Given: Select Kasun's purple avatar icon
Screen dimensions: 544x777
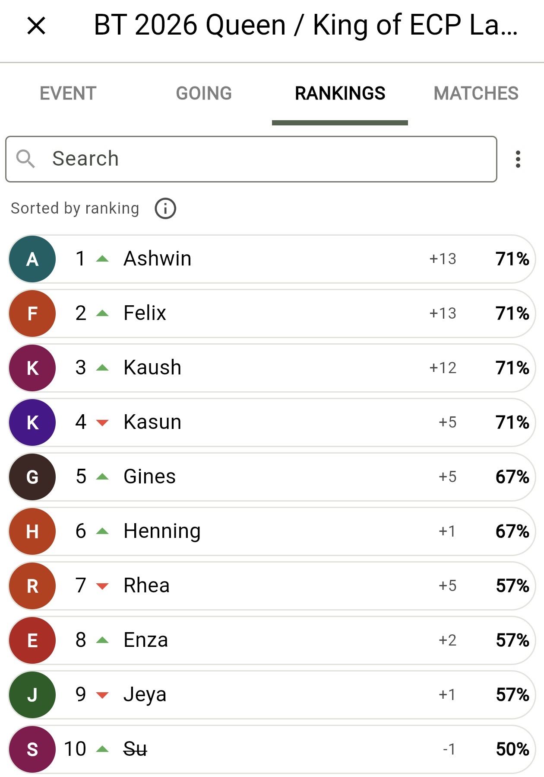Looking at the screenshot, I should tap(32, 422).
